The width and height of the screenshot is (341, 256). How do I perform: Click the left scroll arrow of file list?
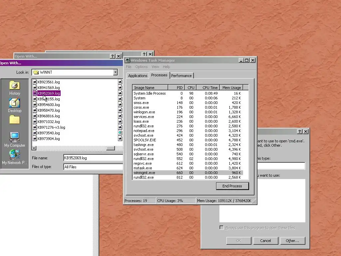[x=34, y=148]
